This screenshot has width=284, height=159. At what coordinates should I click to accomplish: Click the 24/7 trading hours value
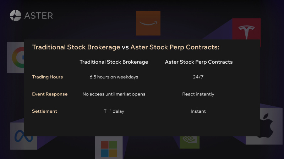(x=198, y=77)
